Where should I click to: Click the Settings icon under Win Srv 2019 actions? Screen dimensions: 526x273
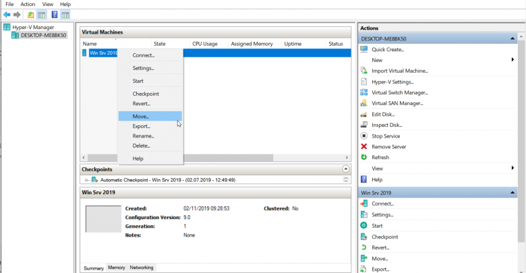[x=363, y=214]
